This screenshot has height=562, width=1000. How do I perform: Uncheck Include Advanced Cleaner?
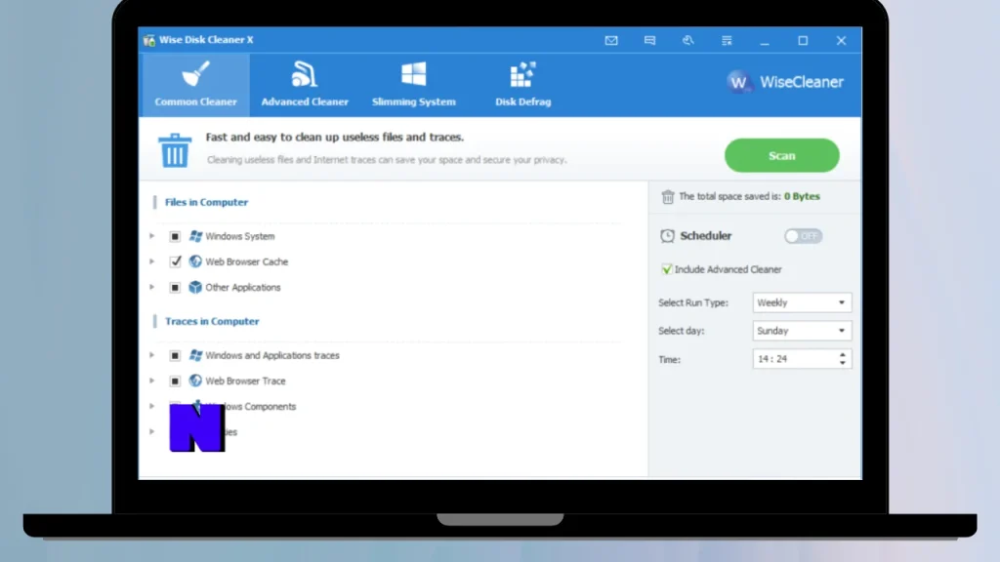(666, 269)
